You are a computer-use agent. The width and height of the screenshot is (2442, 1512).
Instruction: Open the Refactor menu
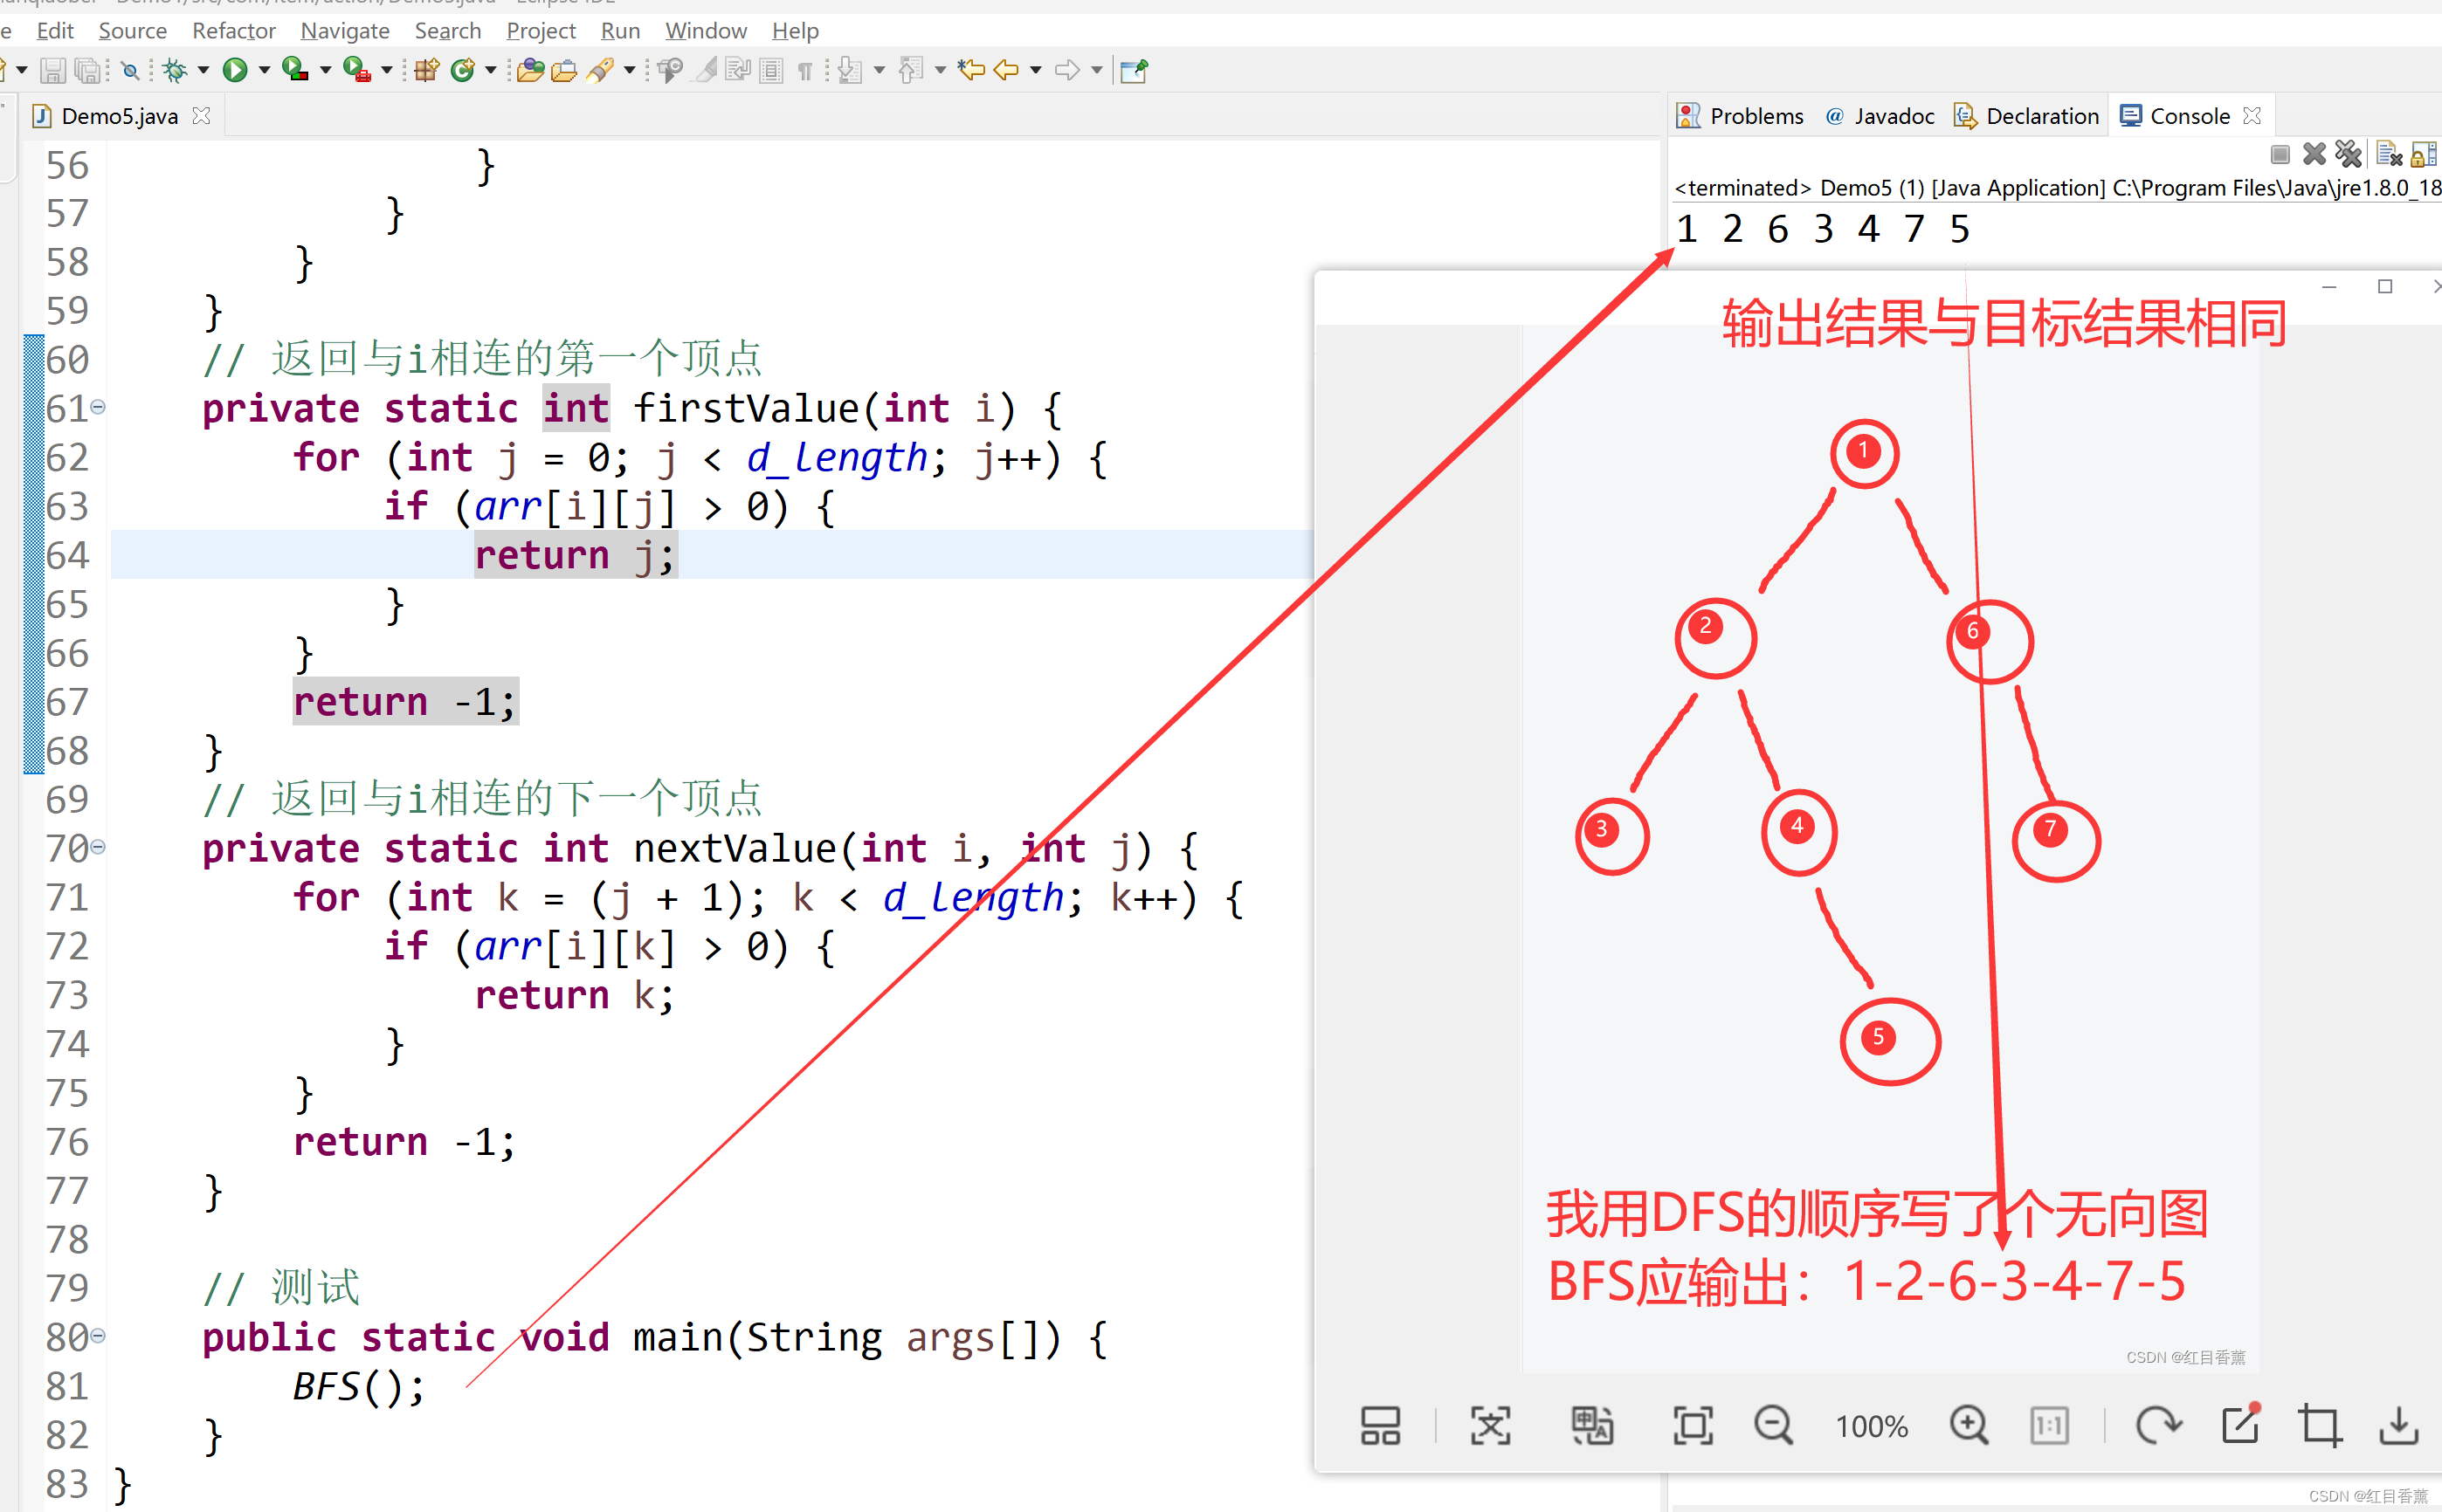pos(233,31)
